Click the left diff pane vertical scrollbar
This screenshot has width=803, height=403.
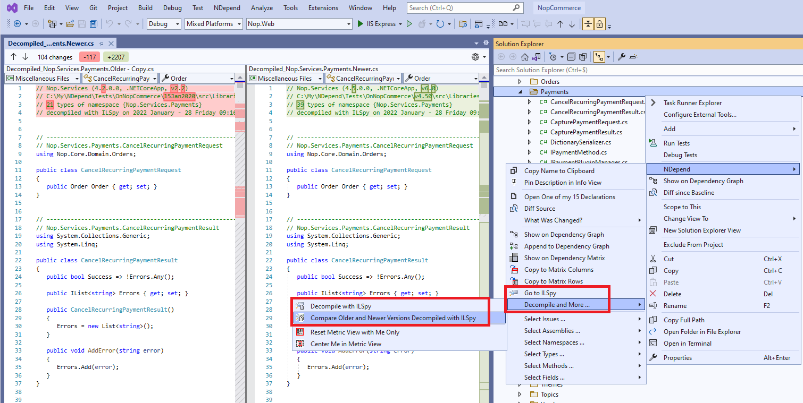240,239
